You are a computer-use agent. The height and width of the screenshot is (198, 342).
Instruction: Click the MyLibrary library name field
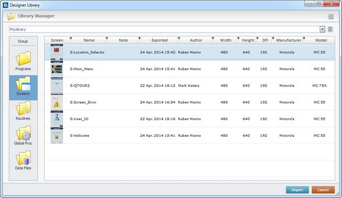[165, 29]
